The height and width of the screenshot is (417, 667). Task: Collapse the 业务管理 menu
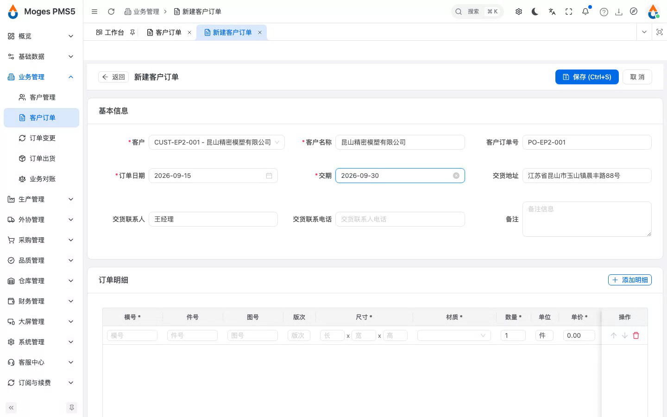pos(41,77)
